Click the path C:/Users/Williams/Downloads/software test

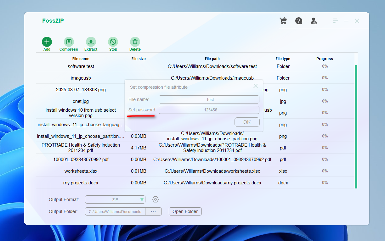pyautogui.click(x=212, y=66)
